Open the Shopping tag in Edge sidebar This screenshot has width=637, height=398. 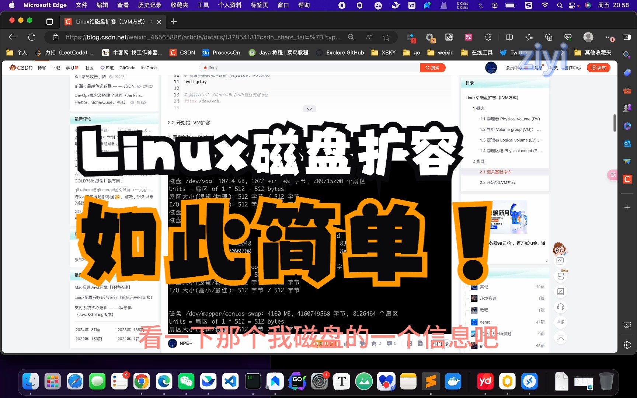click(x=627, y=73)
